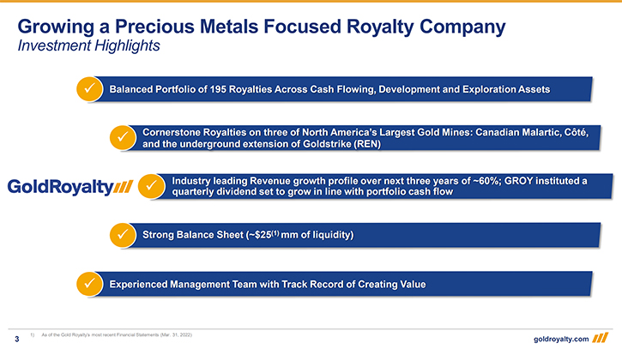Click the GoldRoyalty wordmark on the left
The image size is (622, 349).
click(60, 186)
